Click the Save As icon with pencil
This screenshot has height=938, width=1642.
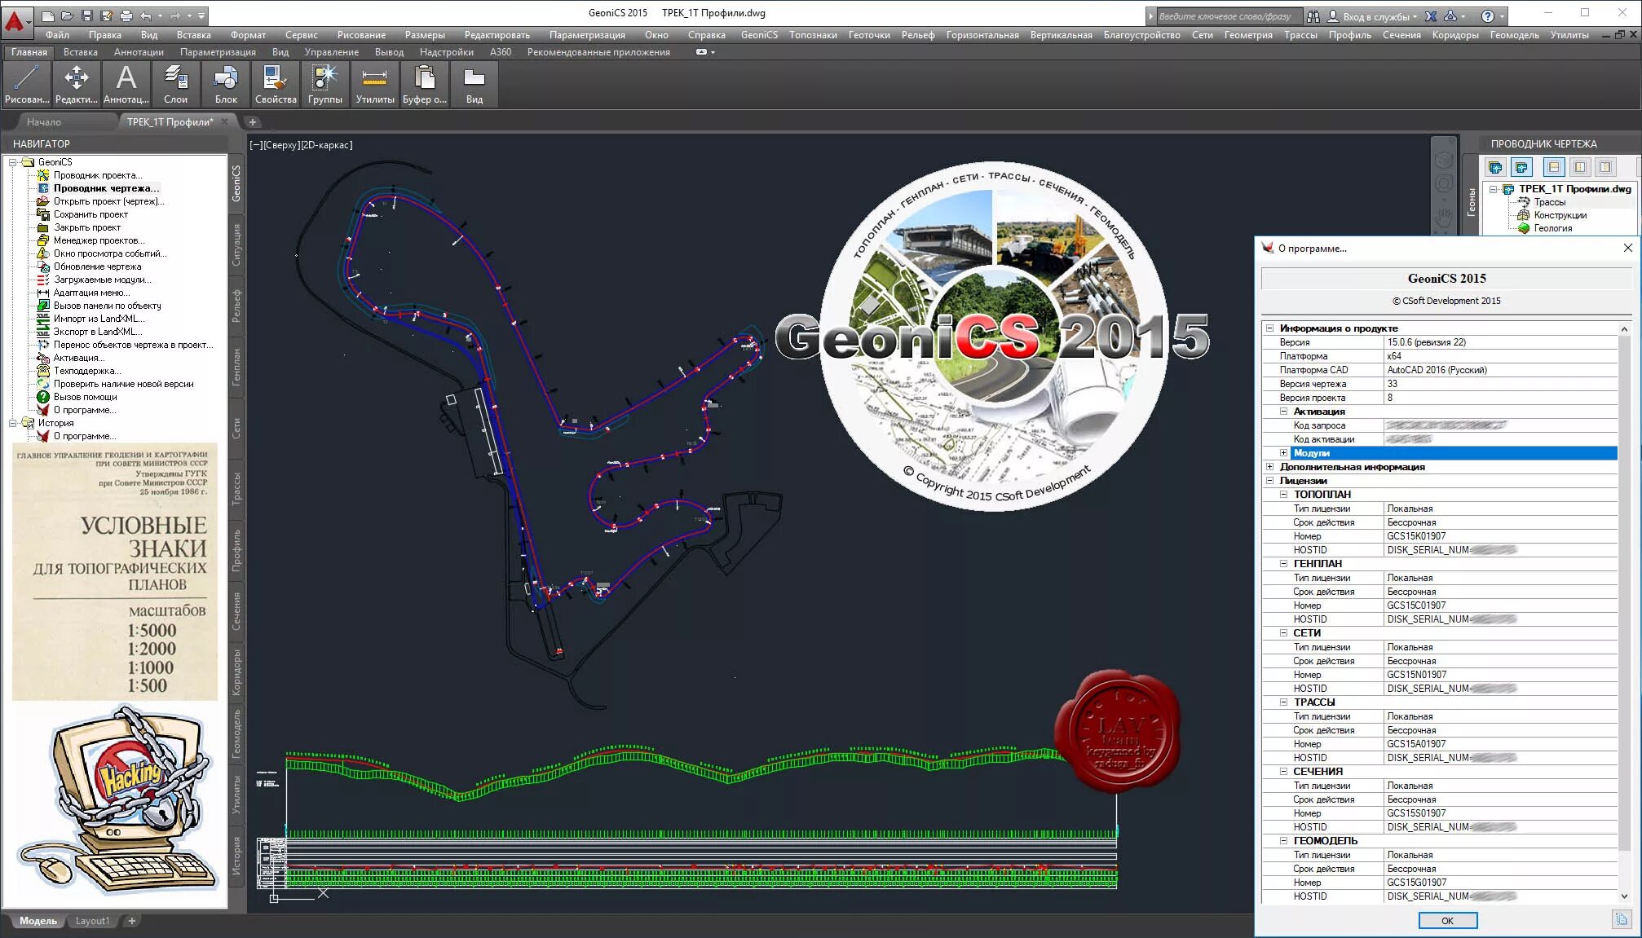[x=107, y=15]
